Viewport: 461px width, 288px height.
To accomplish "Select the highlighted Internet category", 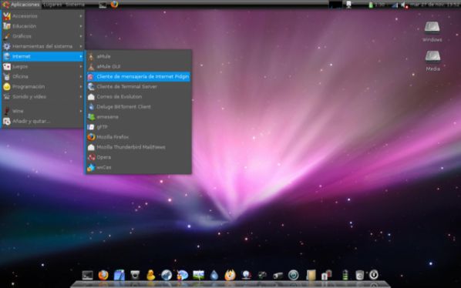I will point(43,56).
